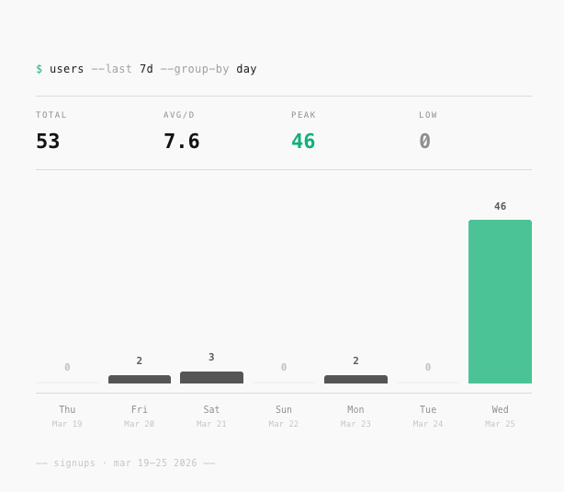Click the '7d' argument text
The width and height of the screenshot is (564, 492).
coord(146,69)
